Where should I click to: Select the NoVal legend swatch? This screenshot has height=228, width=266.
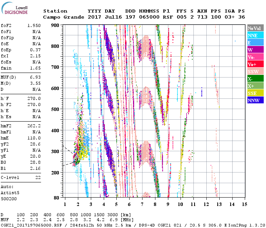[x=255, y=28]
